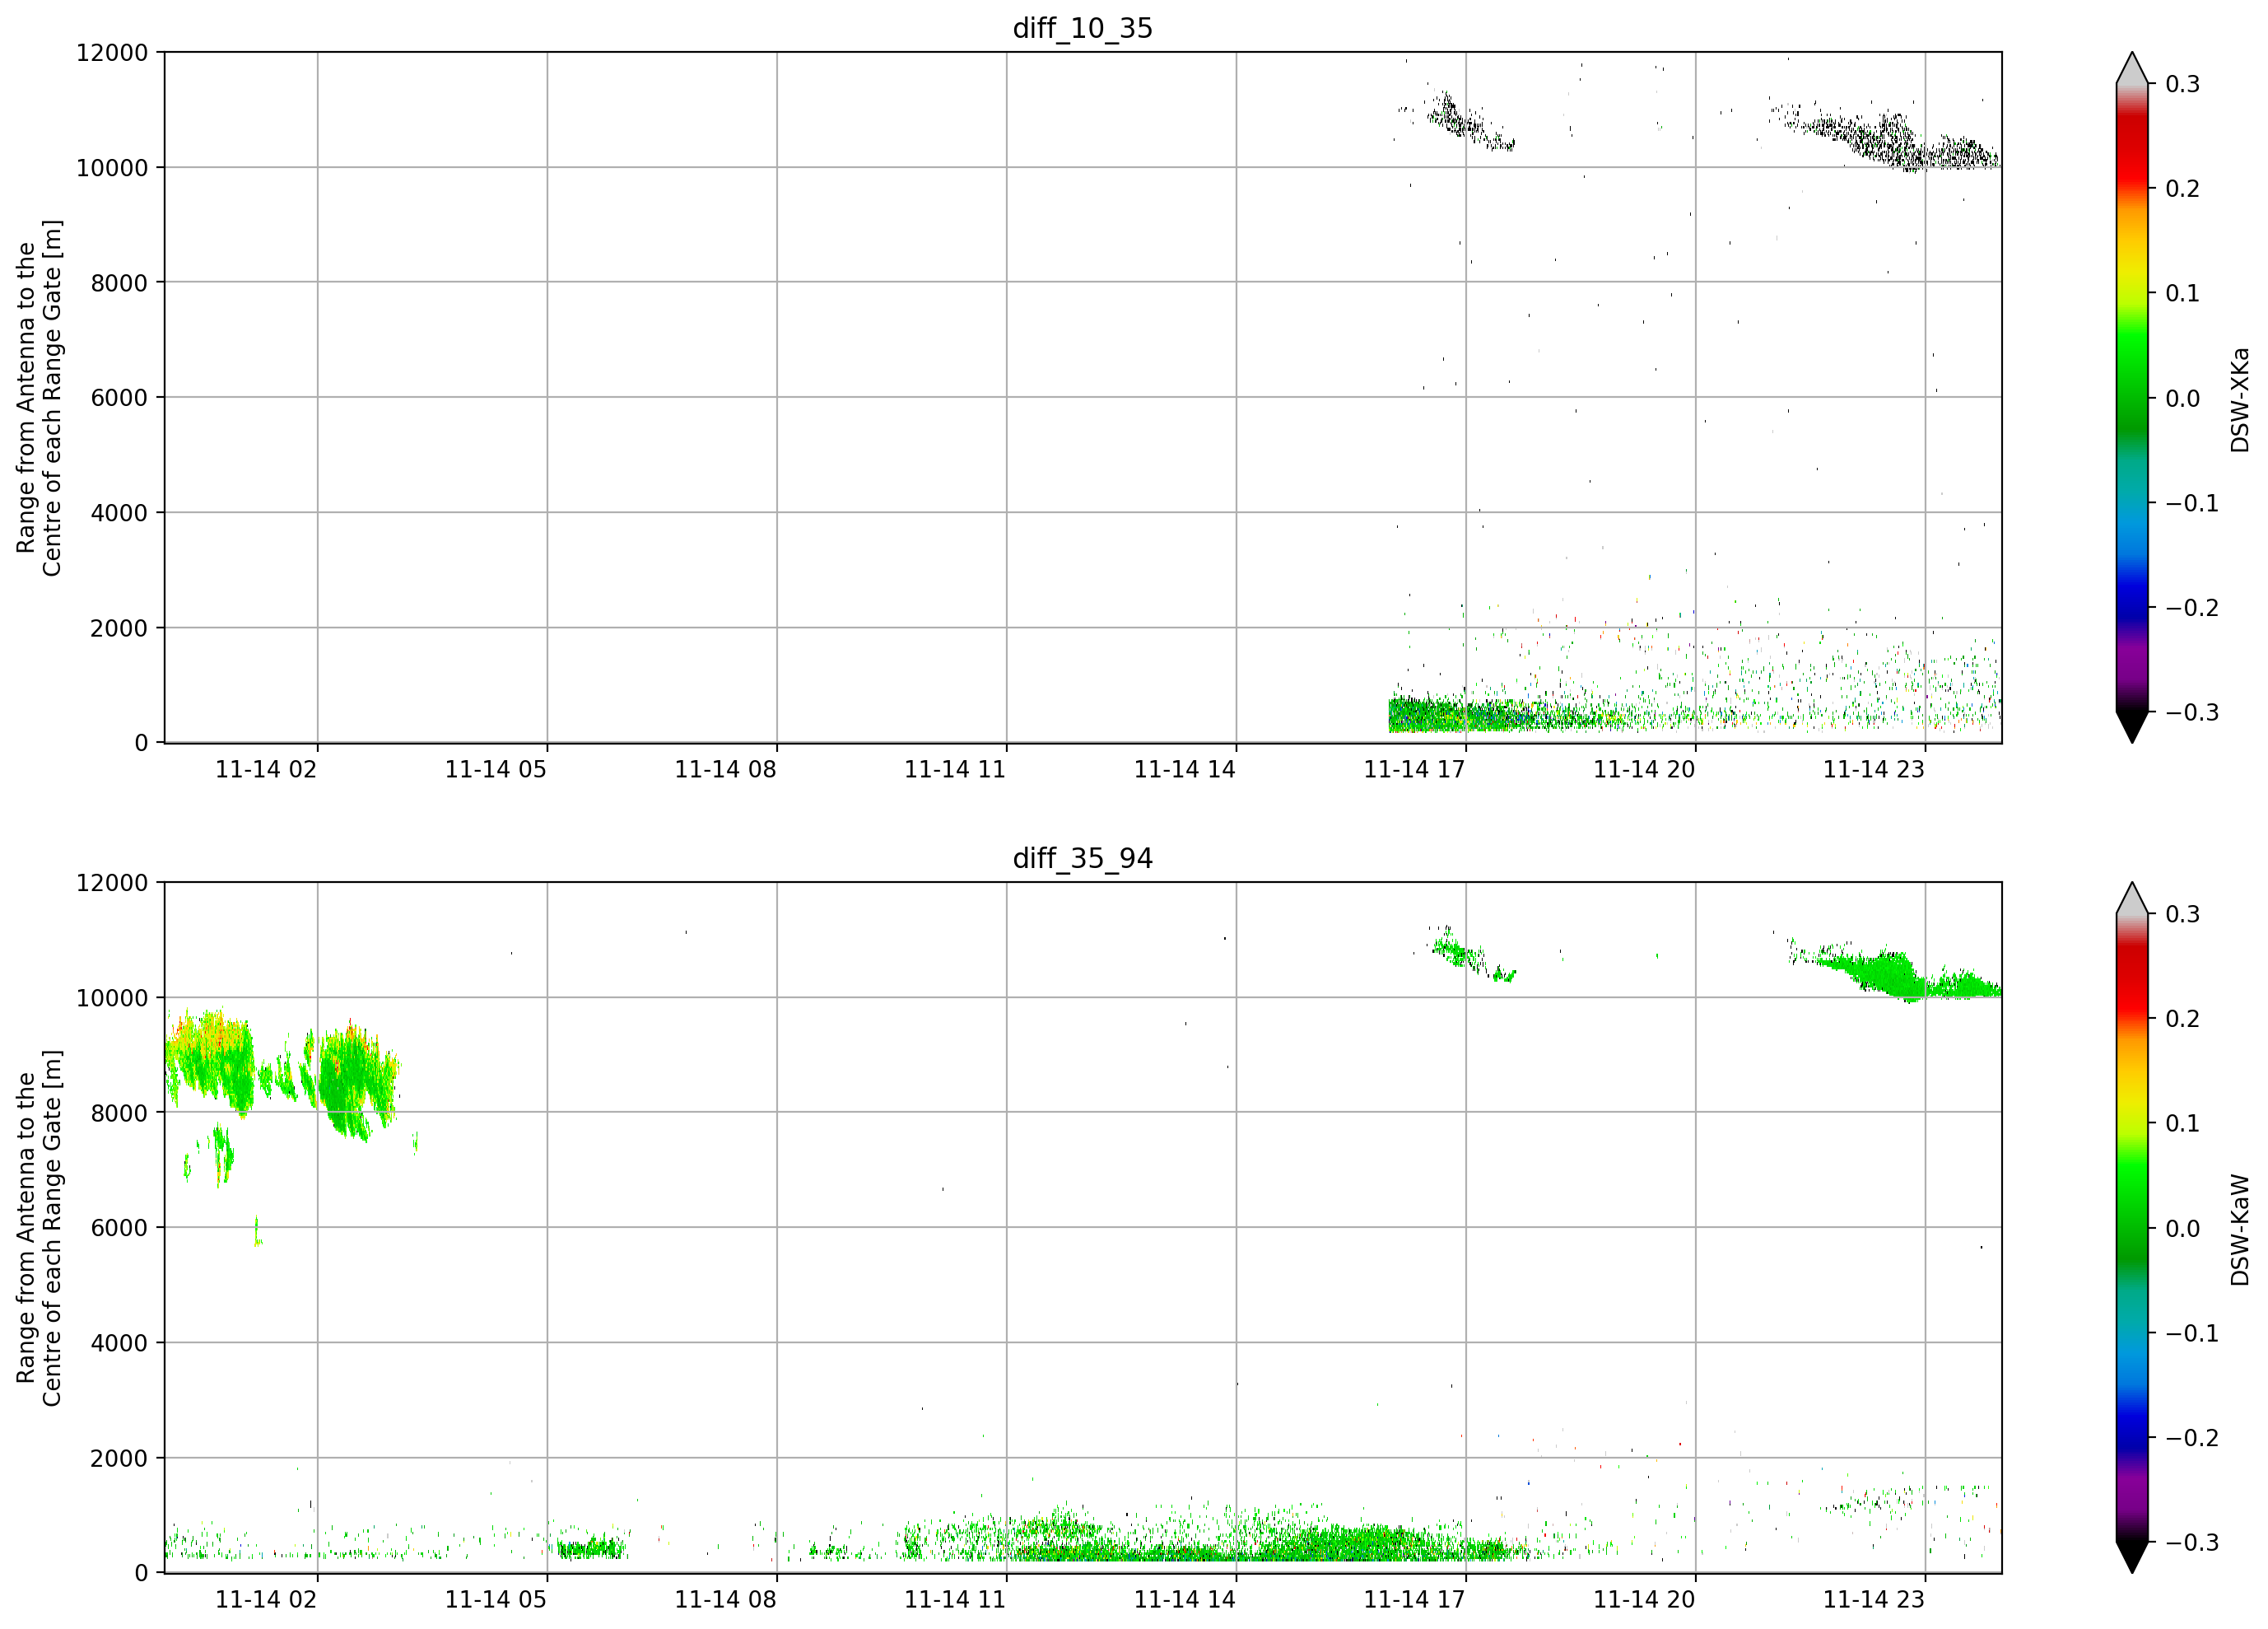Viewport: 2268px width, 1629px height.
Task: Click '11-14 11' tick under diff_35_94 plot
Action: [x=955, y=1600]
